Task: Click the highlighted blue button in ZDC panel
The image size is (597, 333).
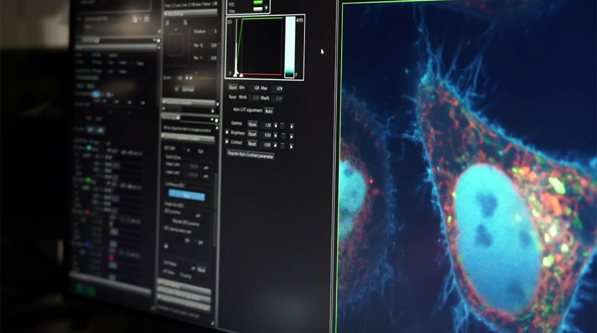Action: pyautogui.click(x=187, y=196)
